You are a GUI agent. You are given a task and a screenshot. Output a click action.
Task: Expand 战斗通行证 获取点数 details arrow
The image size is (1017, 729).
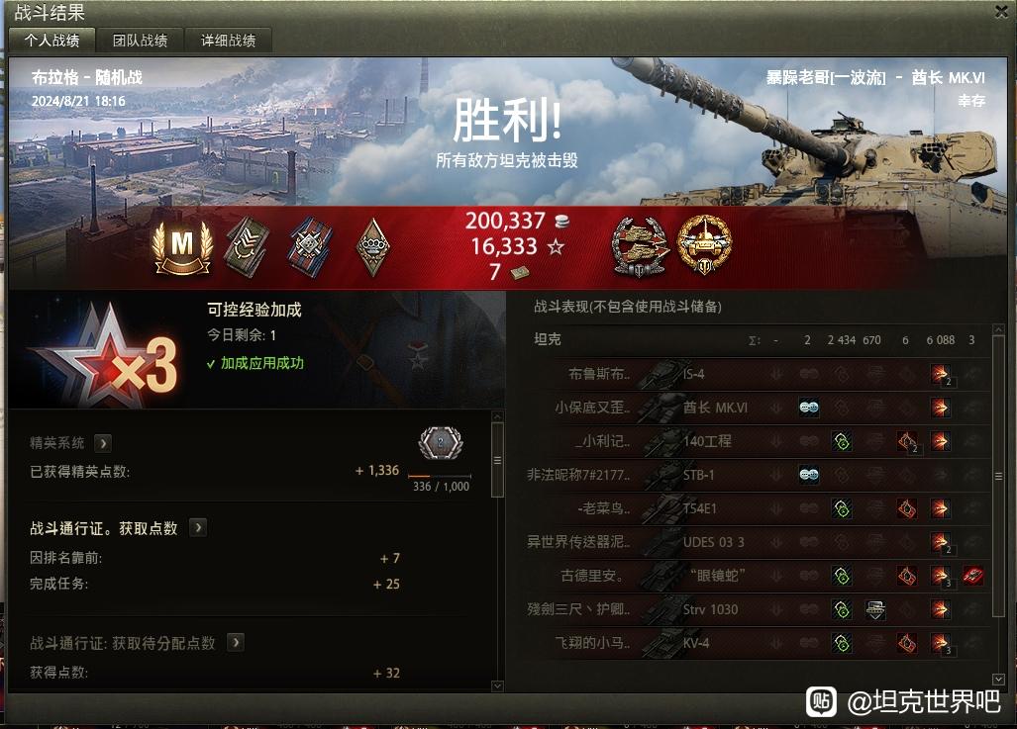coord(198,527)
